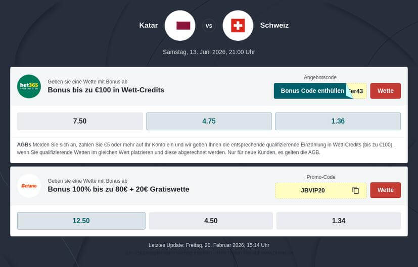This screenshot has height=267, width=418.
Task: Click the JBVIP20 promo code field
Action: pos(313,190)
